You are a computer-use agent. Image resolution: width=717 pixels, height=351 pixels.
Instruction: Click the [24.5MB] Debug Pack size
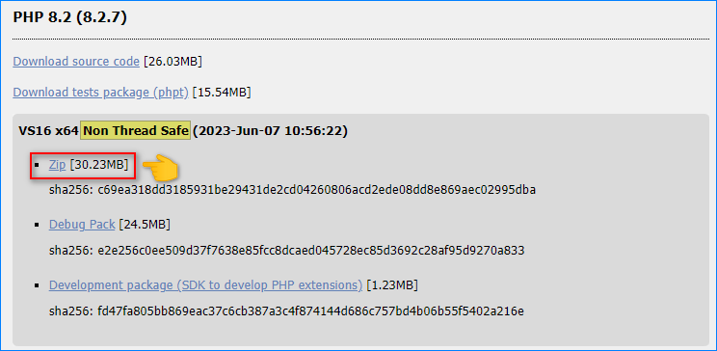click(145, 225)
